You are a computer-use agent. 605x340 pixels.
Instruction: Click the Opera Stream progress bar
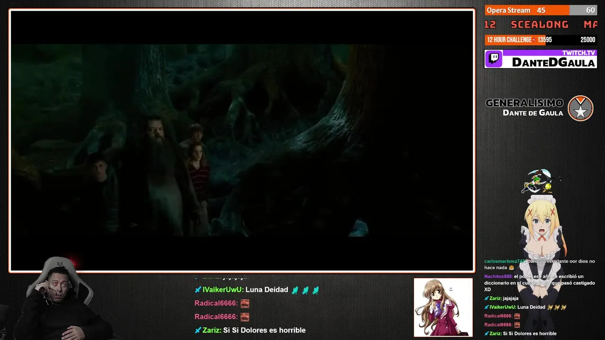click(540, 10)
